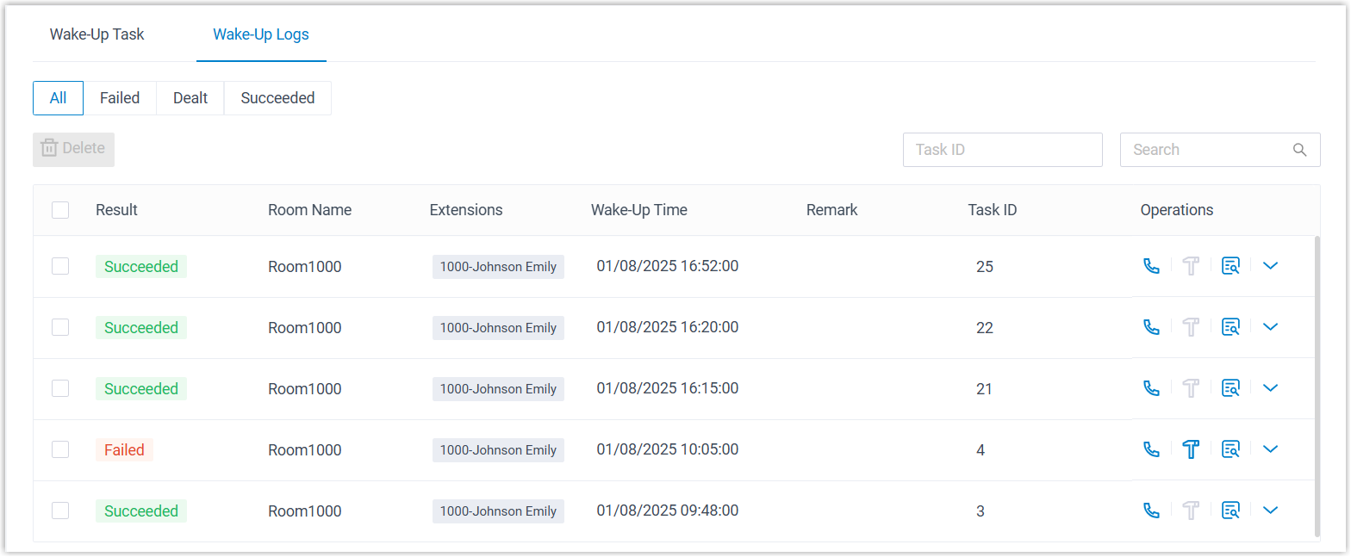
Task: Expand more options for Task ID 25
Action: coord(1270,266)
